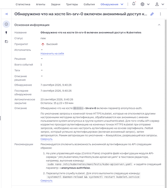
Task: Click the Осталось: 15 д 23 ч text
Action: click(x=57, y=103)
